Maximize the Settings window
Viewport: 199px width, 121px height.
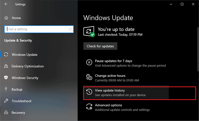coord(182,4)
